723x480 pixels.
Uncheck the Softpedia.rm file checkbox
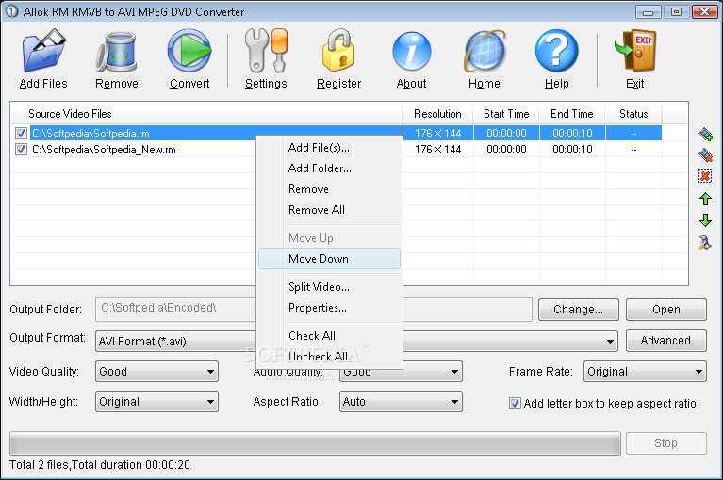21,134
